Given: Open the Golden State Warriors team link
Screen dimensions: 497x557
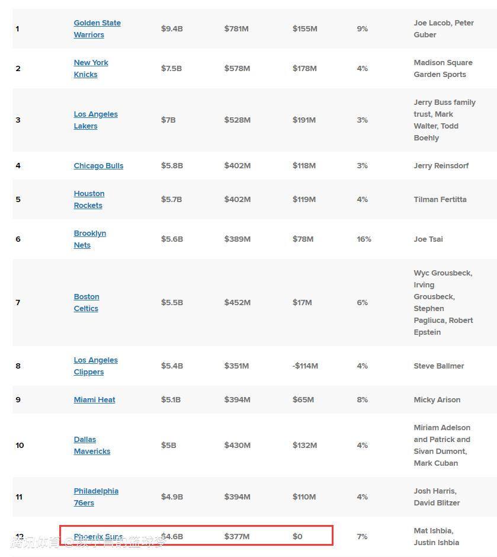Looking at the screenshot, I should pos(97,23).
